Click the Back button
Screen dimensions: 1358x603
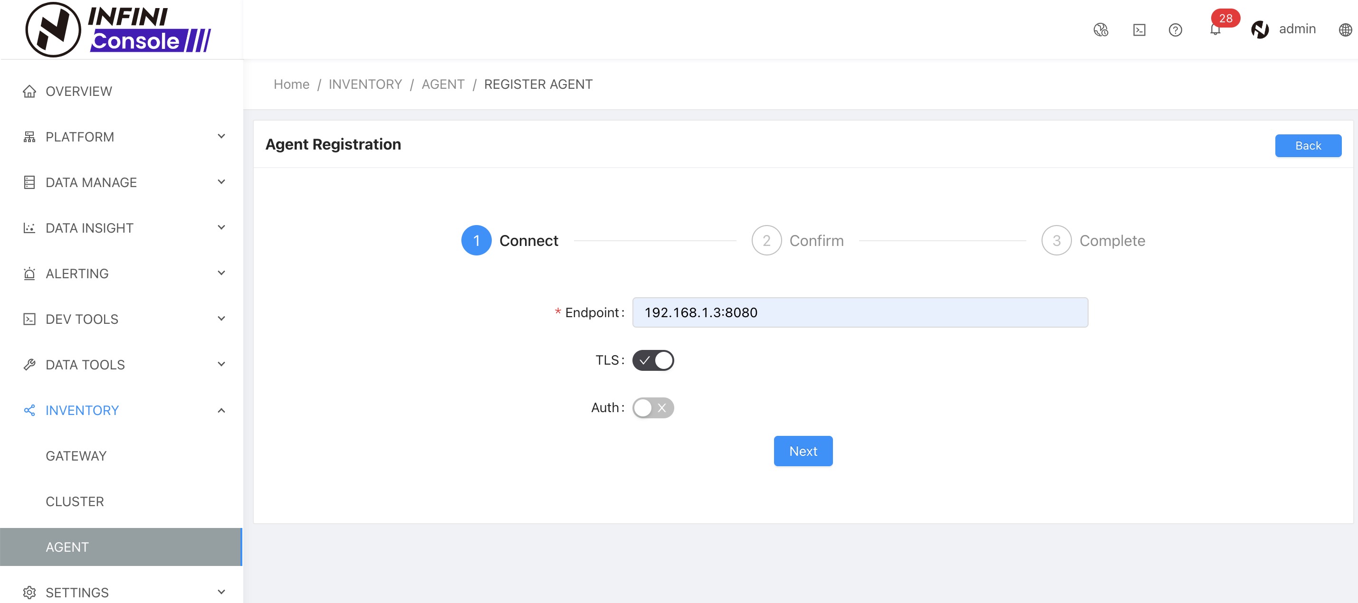coord(1308,146)
